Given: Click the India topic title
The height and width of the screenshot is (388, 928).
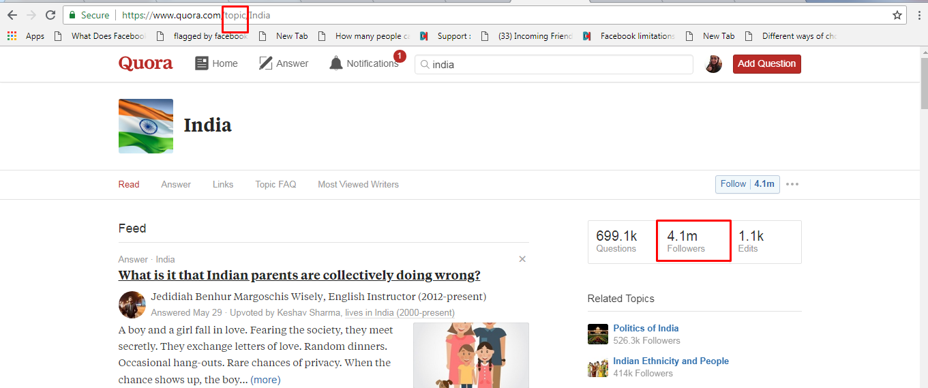Looking at the screenshot, I should tap(208, 125).
